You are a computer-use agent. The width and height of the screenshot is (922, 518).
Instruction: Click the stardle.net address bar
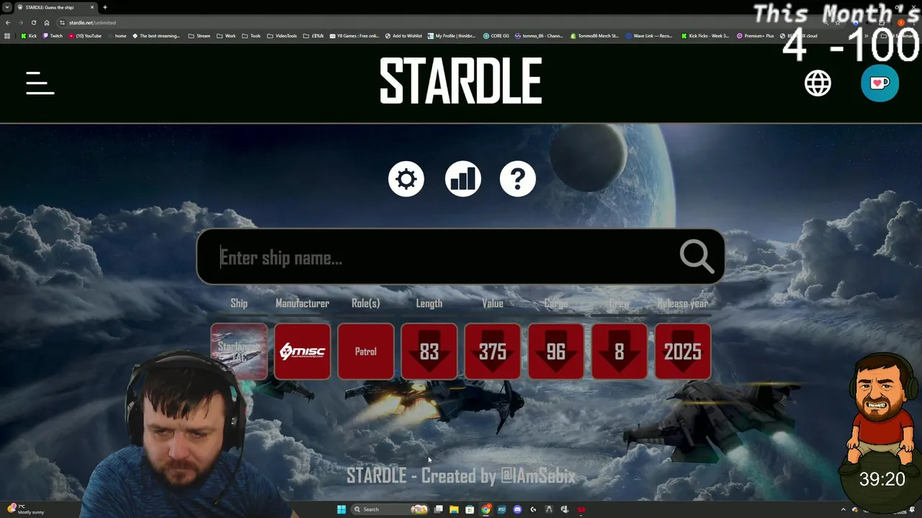432,22
